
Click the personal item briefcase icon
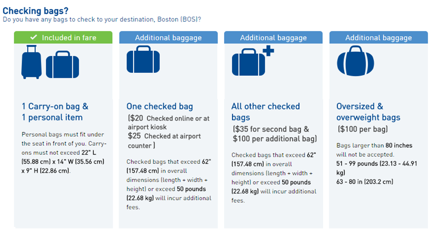coord(62,64)
